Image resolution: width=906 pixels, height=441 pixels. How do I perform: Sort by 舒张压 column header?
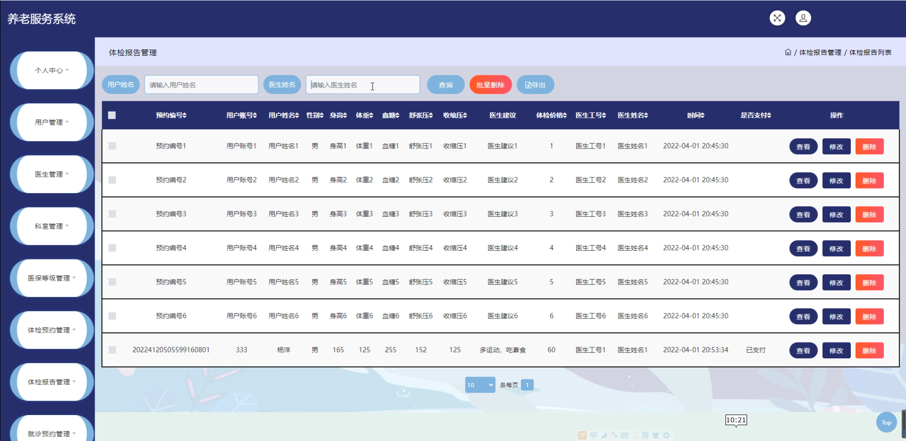[421, 115]
